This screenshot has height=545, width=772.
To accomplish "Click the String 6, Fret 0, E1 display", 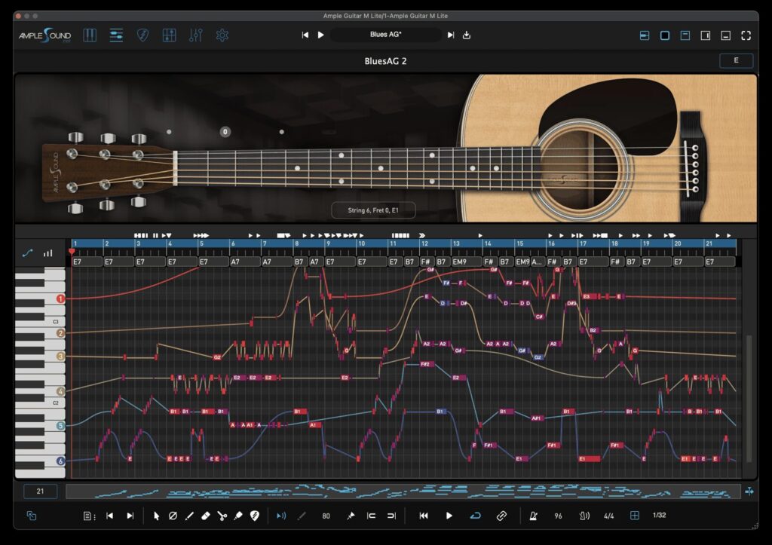I will 373,210.
